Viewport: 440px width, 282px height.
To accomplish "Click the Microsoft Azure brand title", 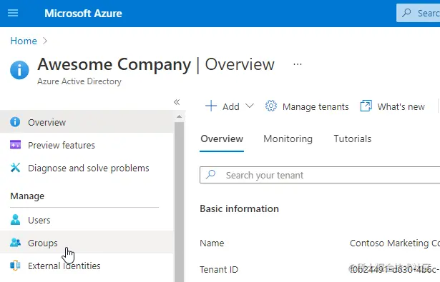I will pos(83,14).
